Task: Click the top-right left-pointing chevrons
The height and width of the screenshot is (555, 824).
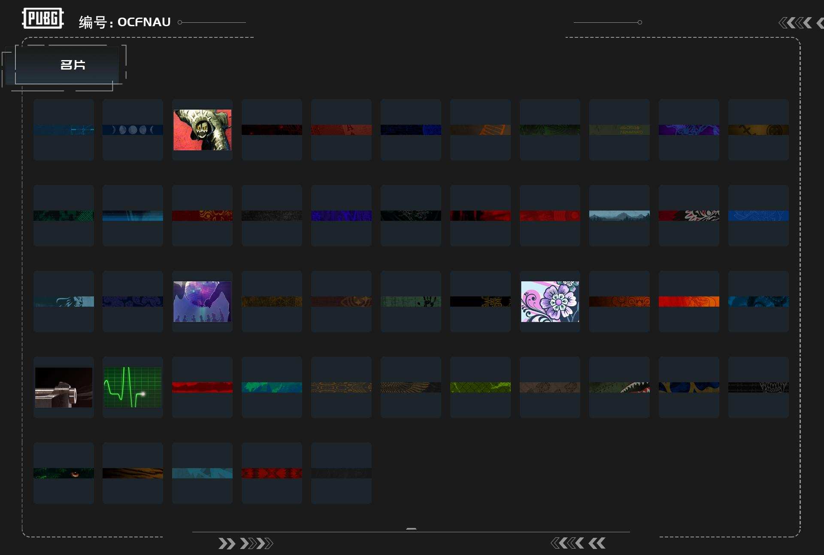Action: pyautogui.click(x=801, y=23)
